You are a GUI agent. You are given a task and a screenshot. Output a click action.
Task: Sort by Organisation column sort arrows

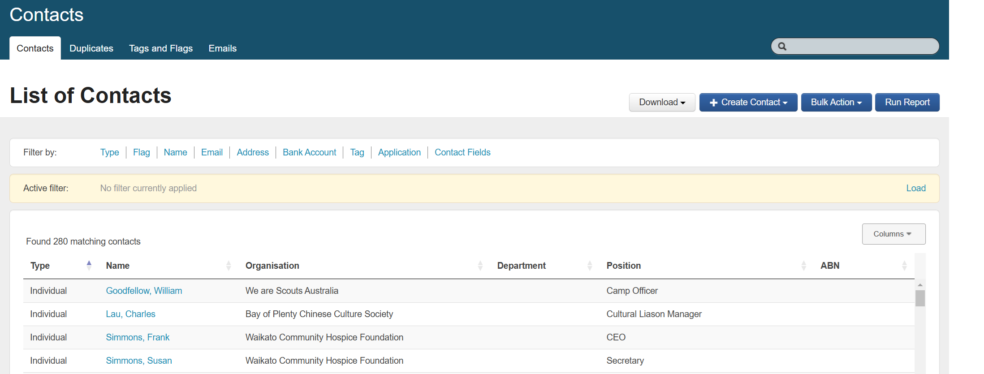tap(480, 266)
